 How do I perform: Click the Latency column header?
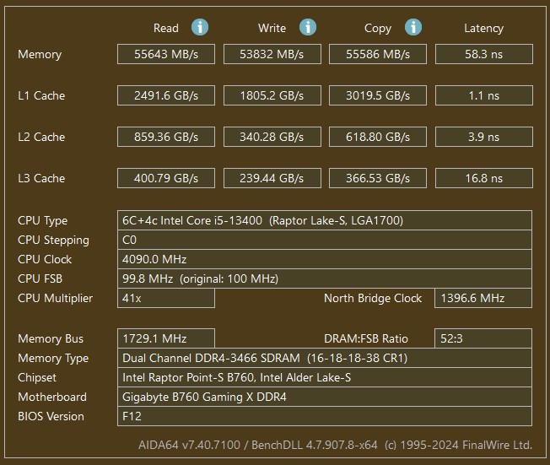[x=483, y=29]
